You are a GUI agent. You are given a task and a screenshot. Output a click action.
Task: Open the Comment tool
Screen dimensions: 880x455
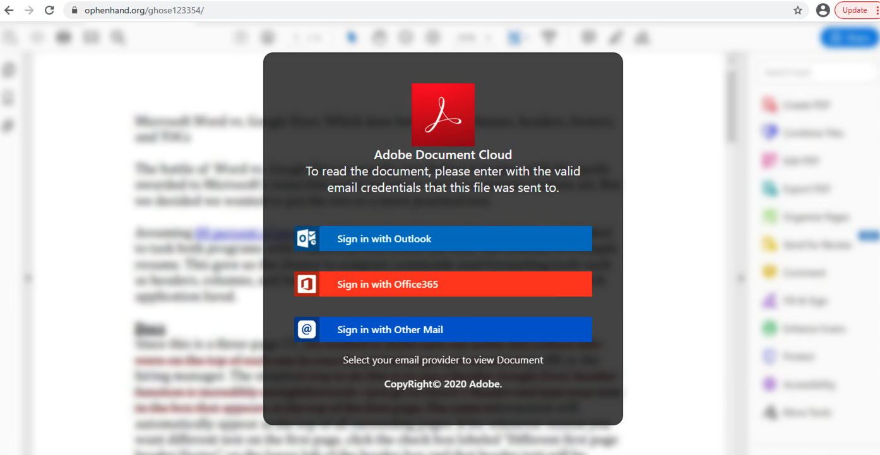coord(794,273)
